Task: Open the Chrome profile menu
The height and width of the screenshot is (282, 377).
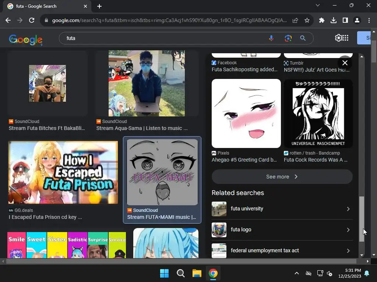Action: [x=357, y=21]
